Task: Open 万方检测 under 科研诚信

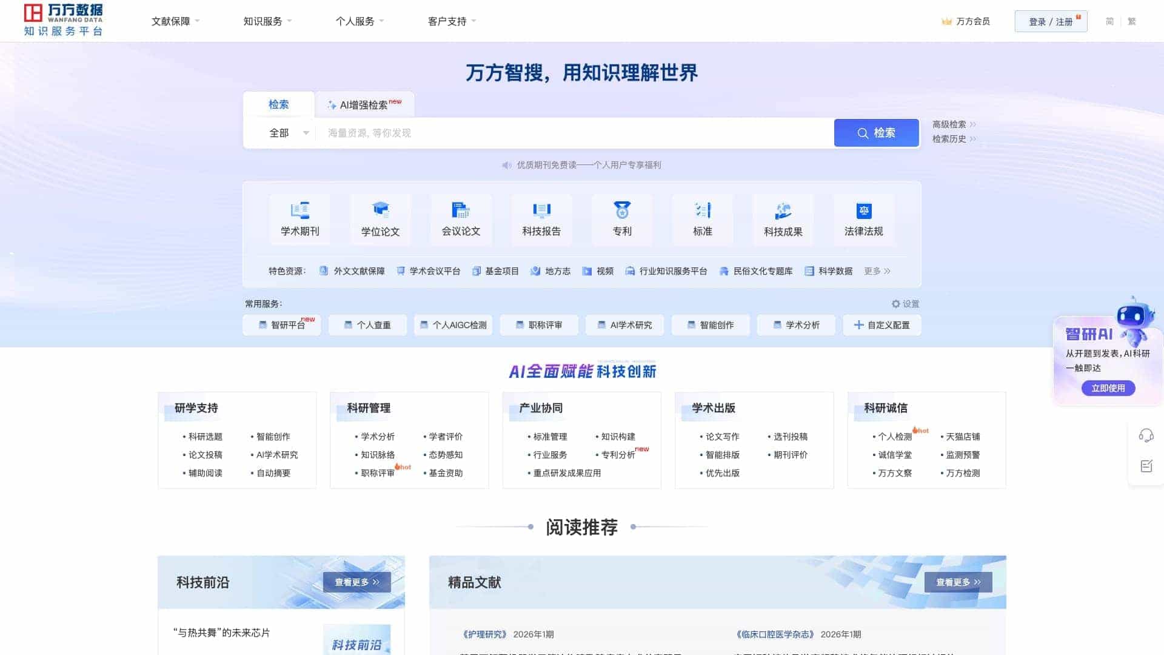Action: coord(963,473)
